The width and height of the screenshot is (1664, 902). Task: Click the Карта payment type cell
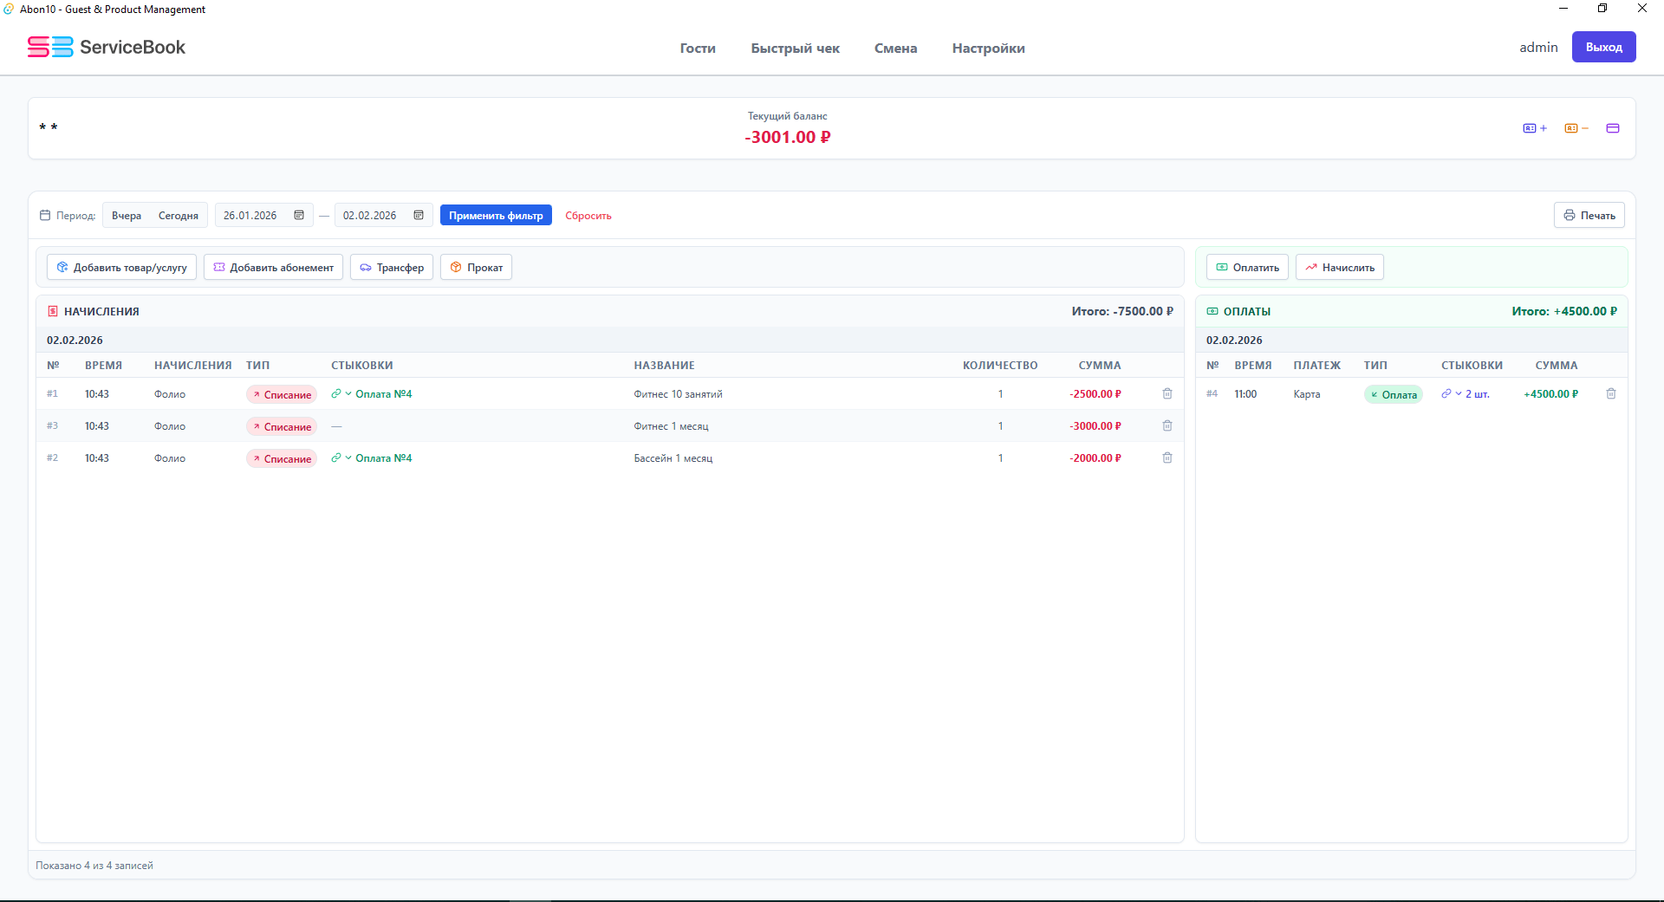pyautogui.click(x=1306, y=393)
